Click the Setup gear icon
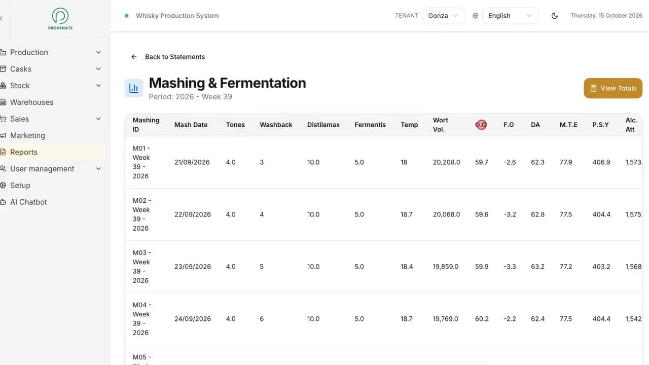The image size is (649, 365). click(3, 186)
